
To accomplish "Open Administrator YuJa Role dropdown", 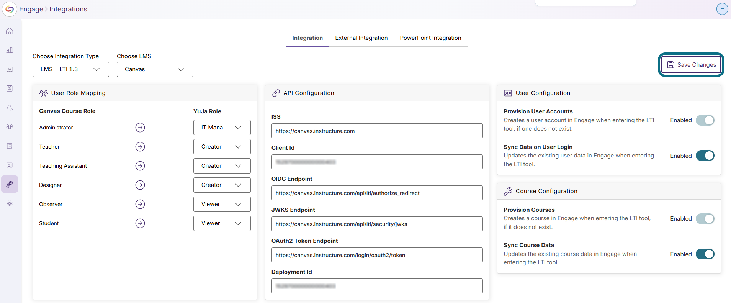I will 222,128.
